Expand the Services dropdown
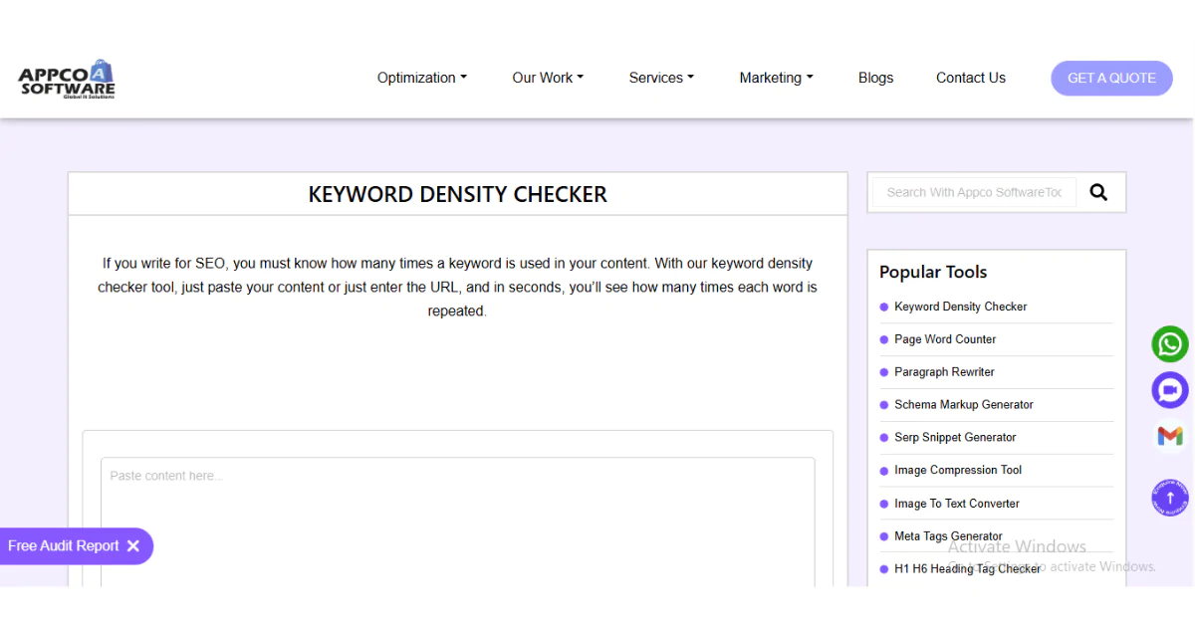The width and height of the screenshot is (1195, 625). point(660,78)
